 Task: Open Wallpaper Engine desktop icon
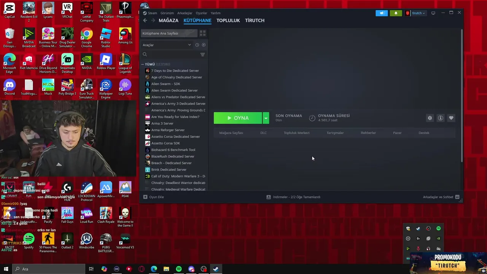(106, 89)
